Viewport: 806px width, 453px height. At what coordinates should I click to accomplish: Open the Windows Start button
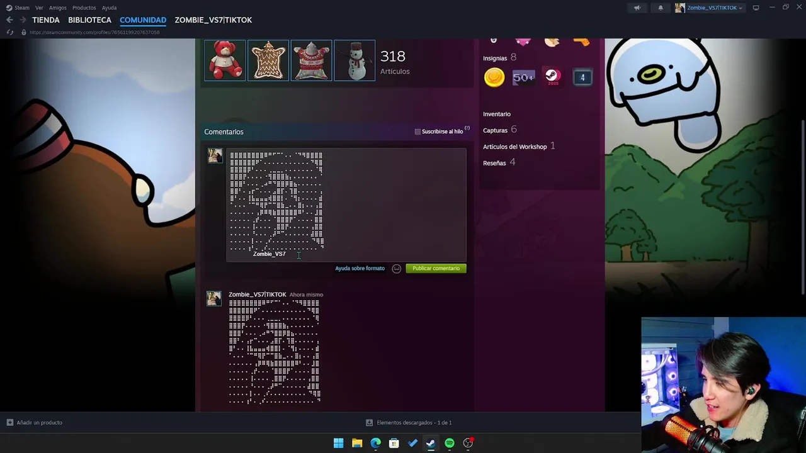(x=338, y=444)
